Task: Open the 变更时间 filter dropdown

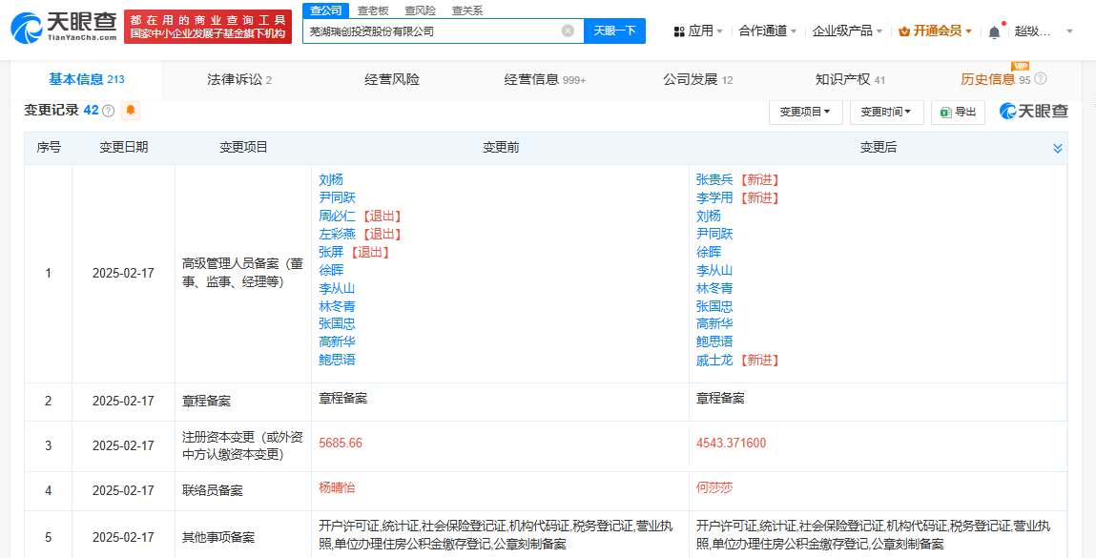Action: 886,112
